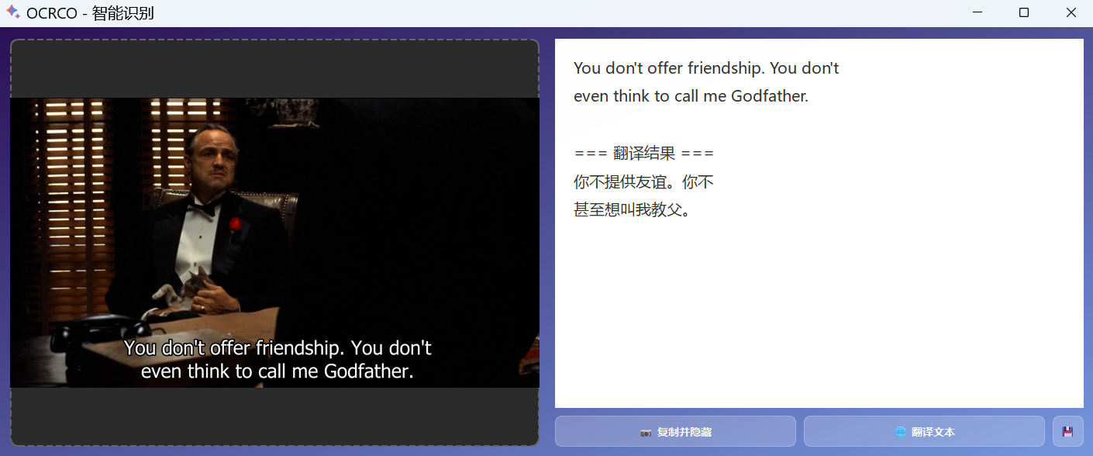Click the OCRCO sparkle app icon
Viewport: 1093px width, 456px height.
click(x=13, y=12)
